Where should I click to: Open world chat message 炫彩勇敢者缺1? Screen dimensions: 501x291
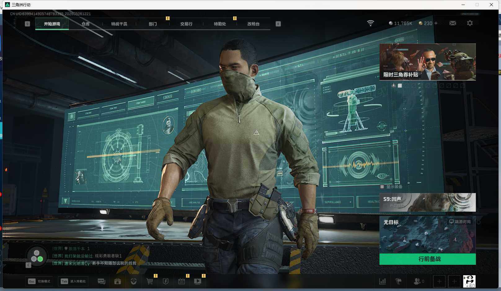point(87,256)
